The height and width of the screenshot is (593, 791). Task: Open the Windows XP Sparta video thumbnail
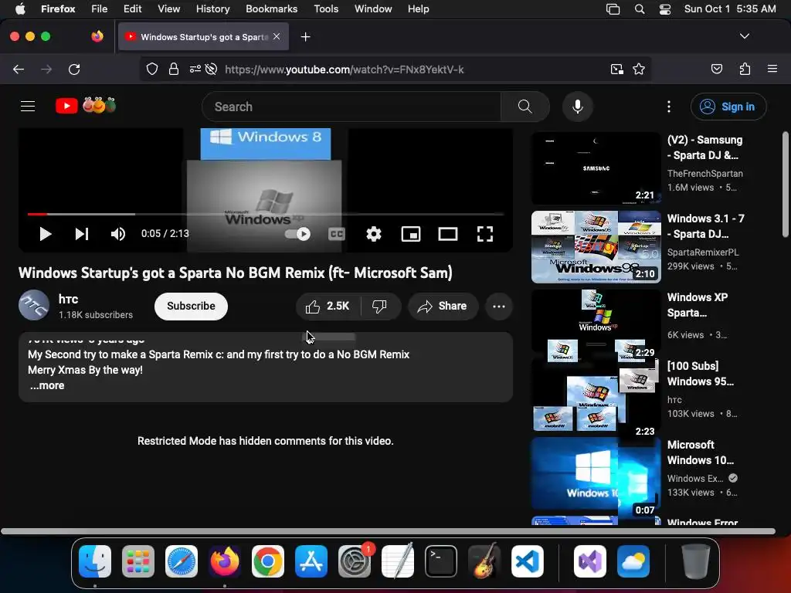pyautogui.click(x=596, y=326)
